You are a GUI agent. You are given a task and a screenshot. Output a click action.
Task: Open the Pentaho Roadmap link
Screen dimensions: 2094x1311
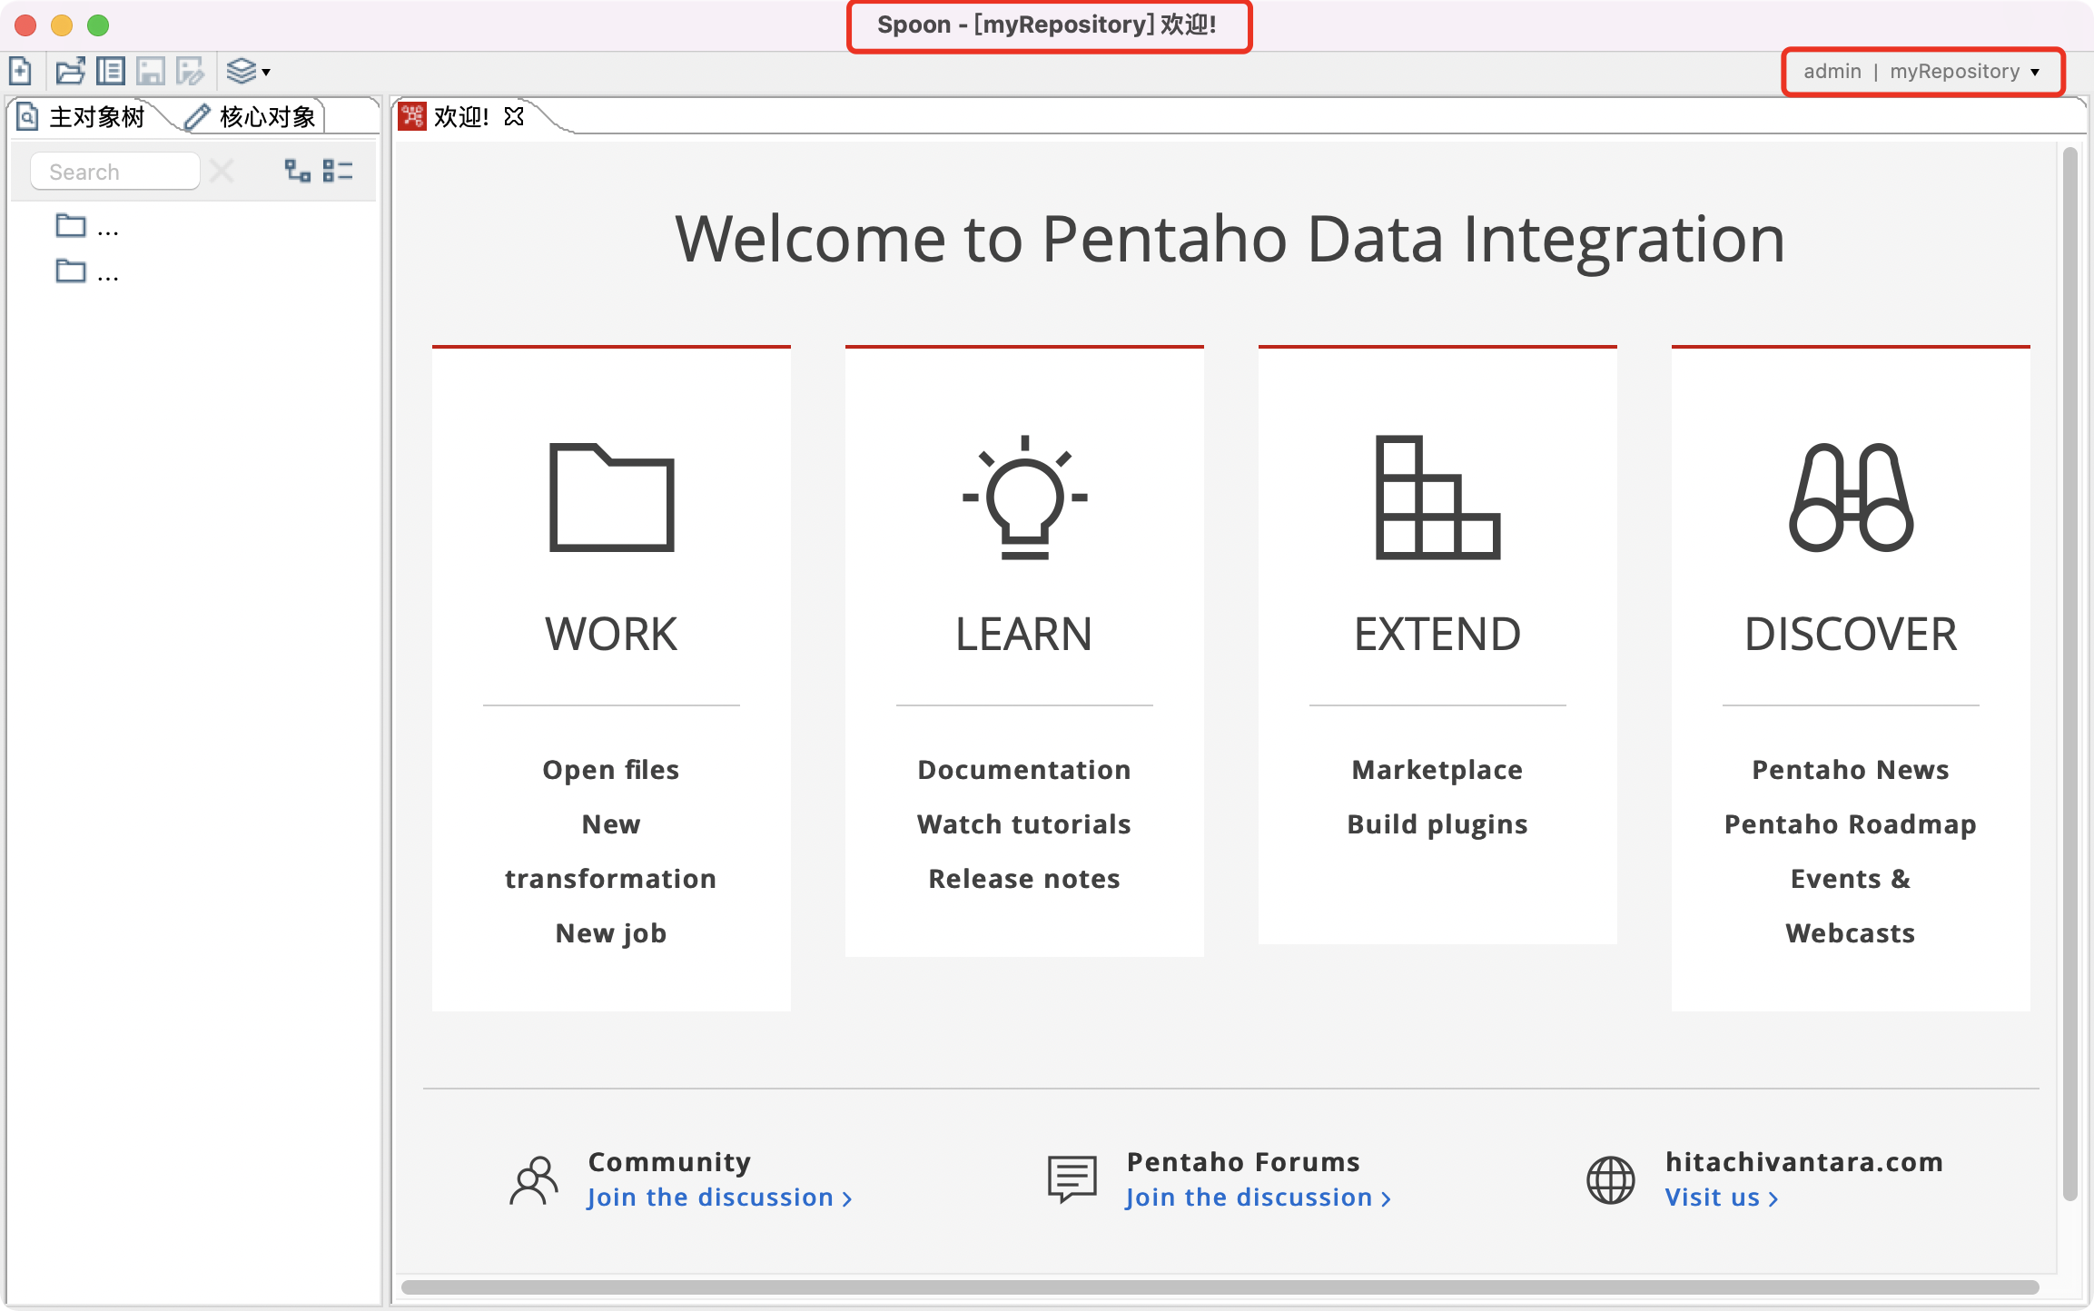click(x=1851, y=824)
